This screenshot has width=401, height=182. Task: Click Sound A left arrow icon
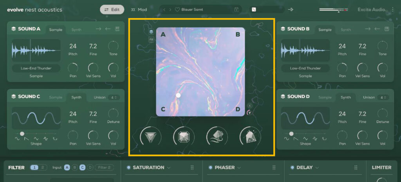coord(108,29)
